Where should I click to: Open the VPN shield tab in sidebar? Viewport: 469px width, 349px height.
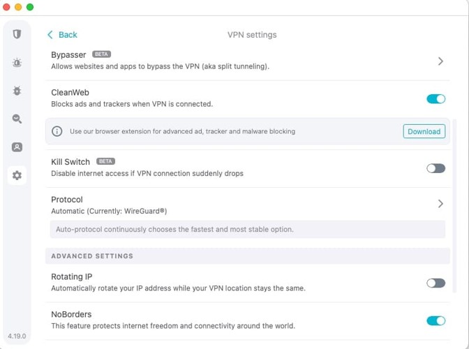point(17,34)
